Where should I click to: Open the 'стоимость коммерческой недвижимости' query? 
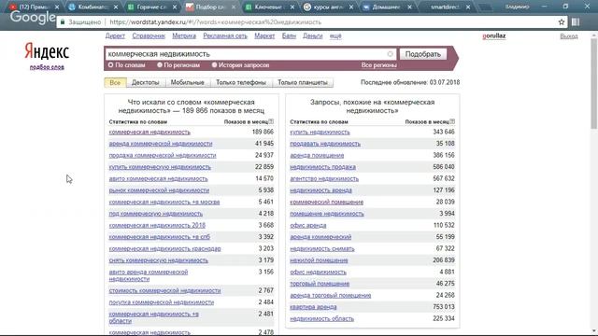tap(164, 290)
